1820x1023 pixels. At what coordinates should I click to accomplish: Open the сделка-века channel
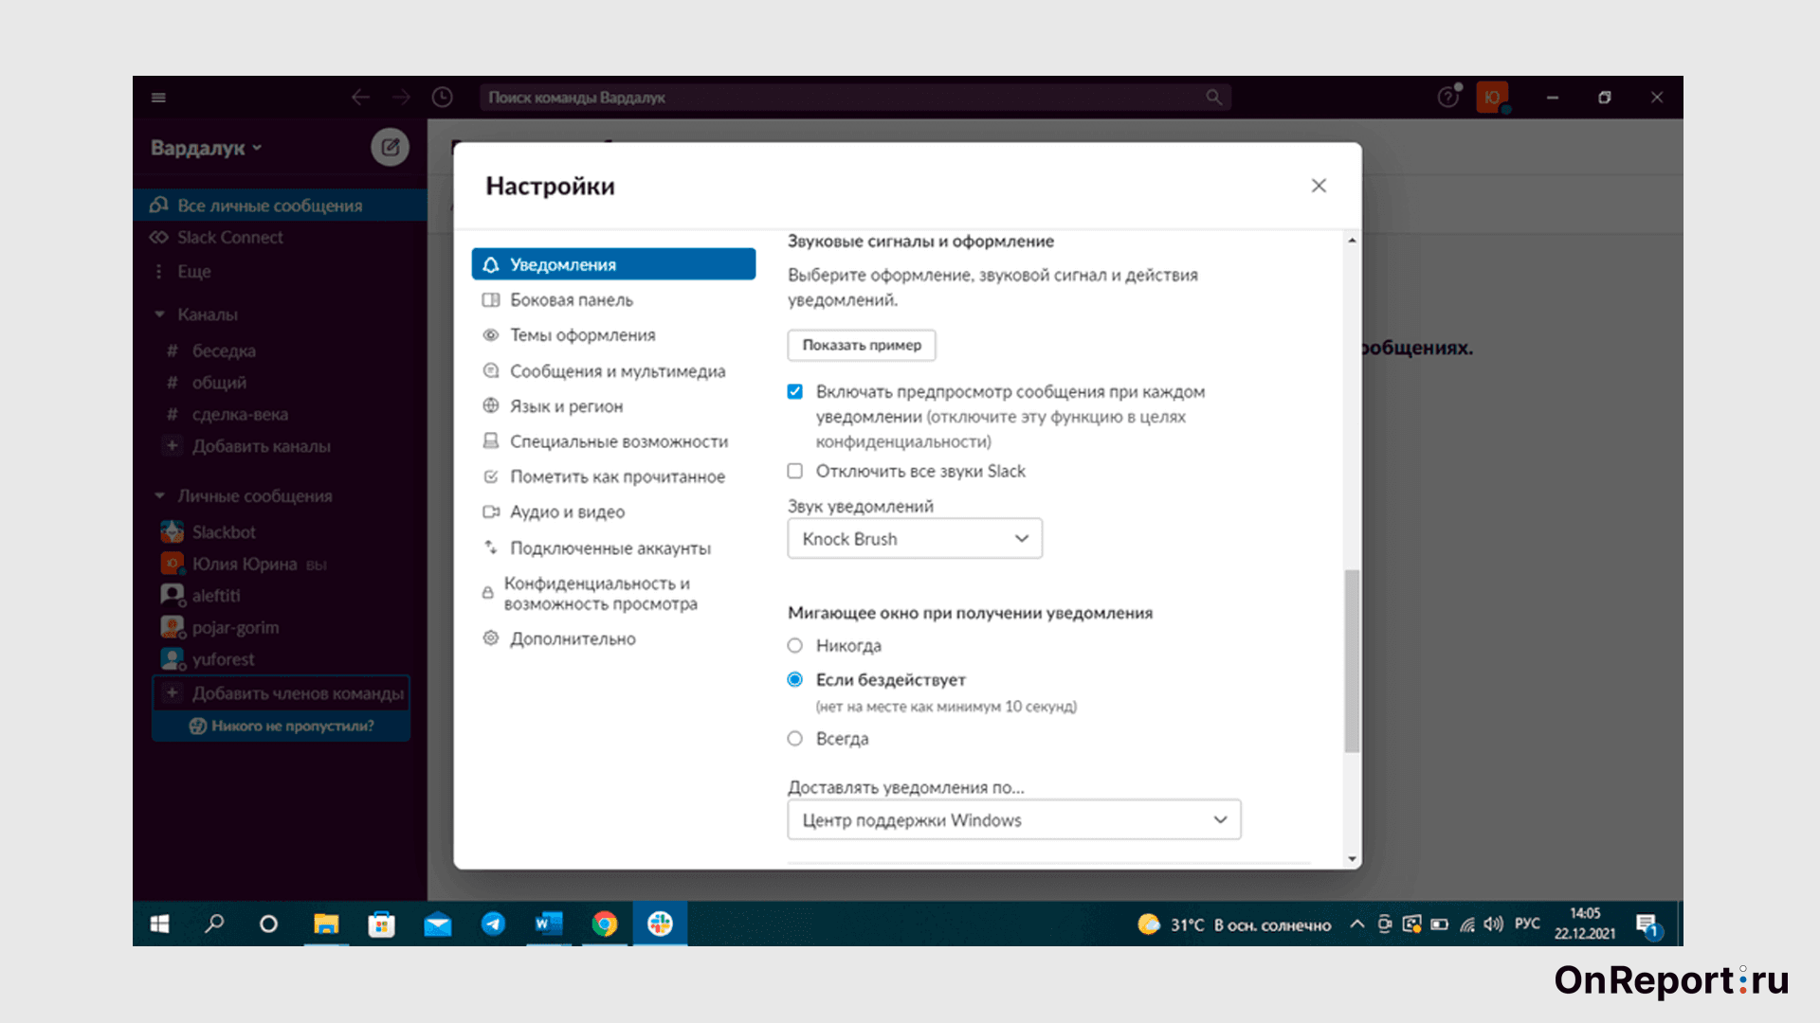coord(227,415)
